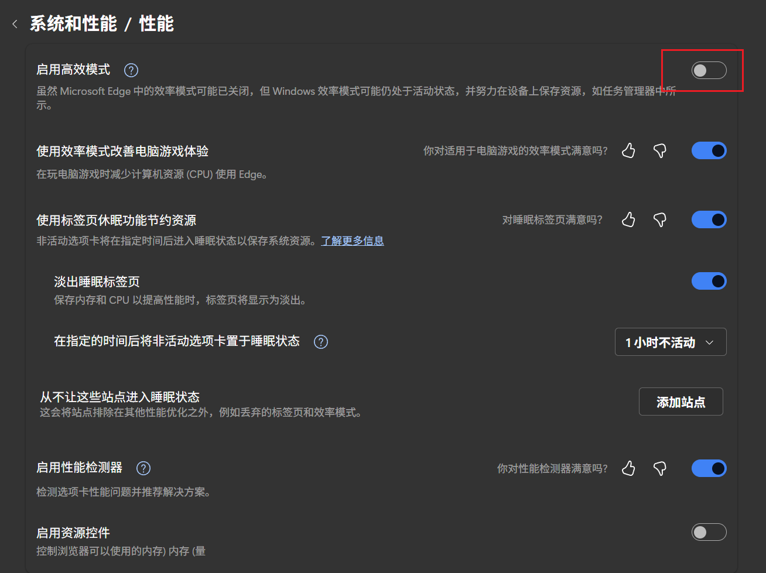Thumbs down for 对睡眠标签页满意吗
This screenshot has height=573, width=766.
coord(660,220)
